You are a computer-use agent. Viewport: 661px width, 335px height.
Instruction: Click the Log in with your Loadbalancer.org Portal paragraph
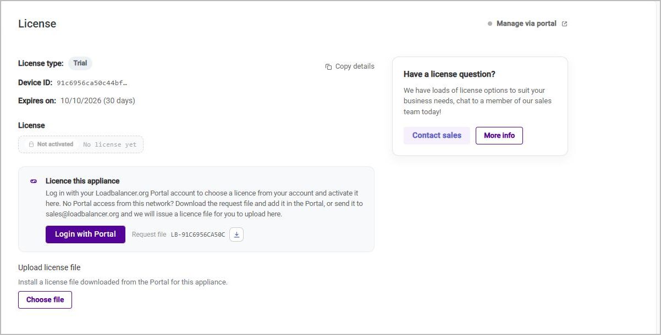coord(204,204)
